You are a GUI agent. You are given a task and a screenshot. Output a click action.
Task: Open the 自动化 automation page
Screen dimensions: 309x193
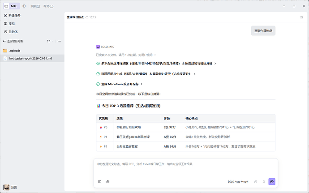pos(11,32)
